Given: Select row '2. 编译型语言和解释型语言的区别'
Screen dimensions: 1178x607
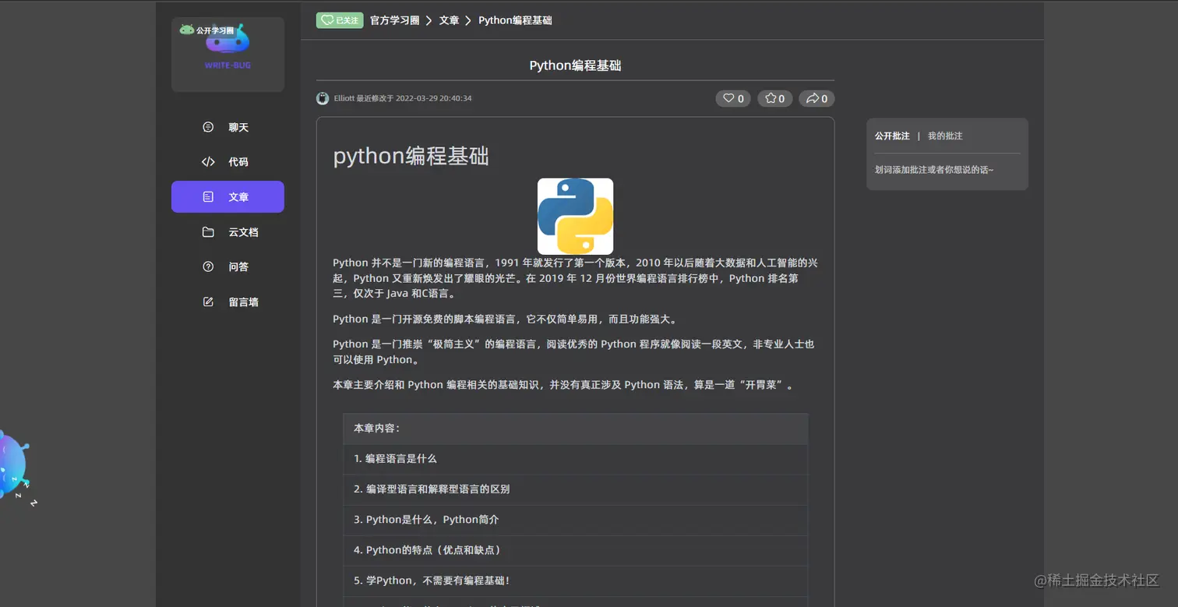Looking at the screenshot, I should point(575,489).
